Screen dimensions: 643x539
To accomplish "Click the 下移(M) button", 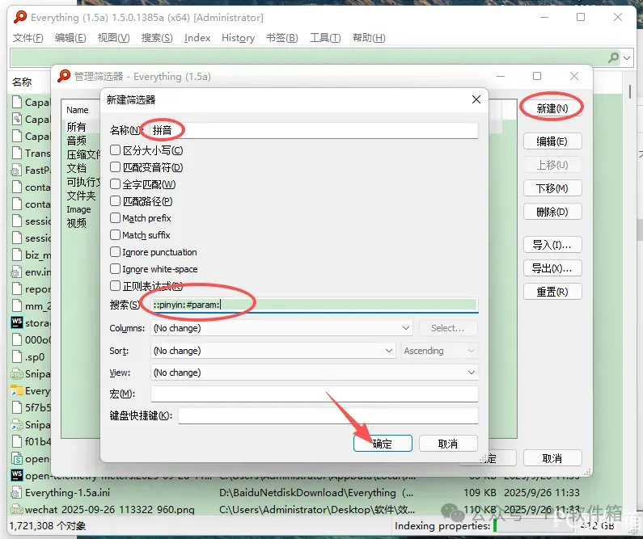I will pos(552,188).
